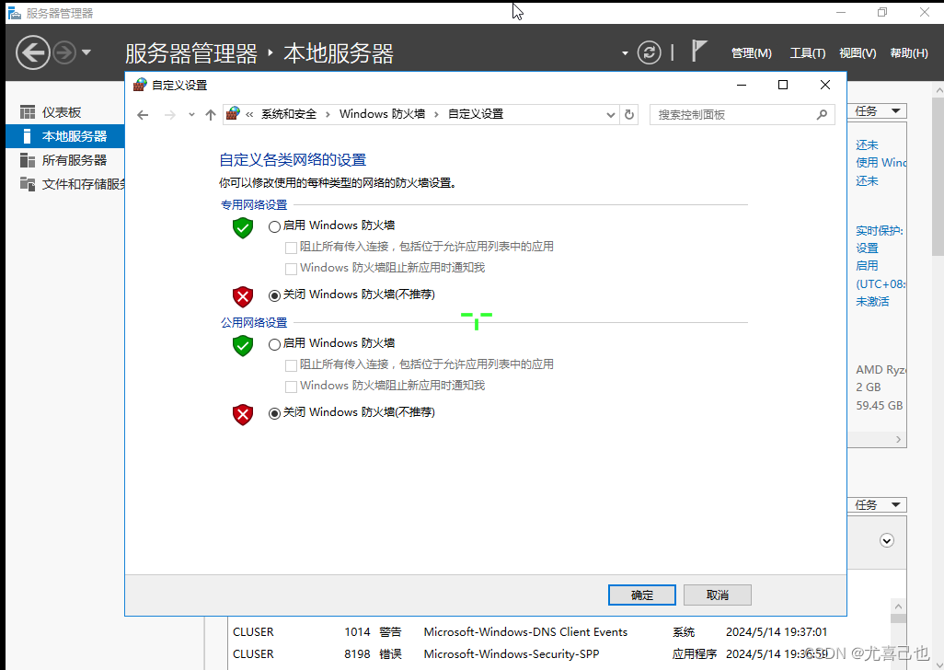The height and width of the screenshot is (670, 944).
Task: Go up one level in control panel
Action: [x=210, y=114]
